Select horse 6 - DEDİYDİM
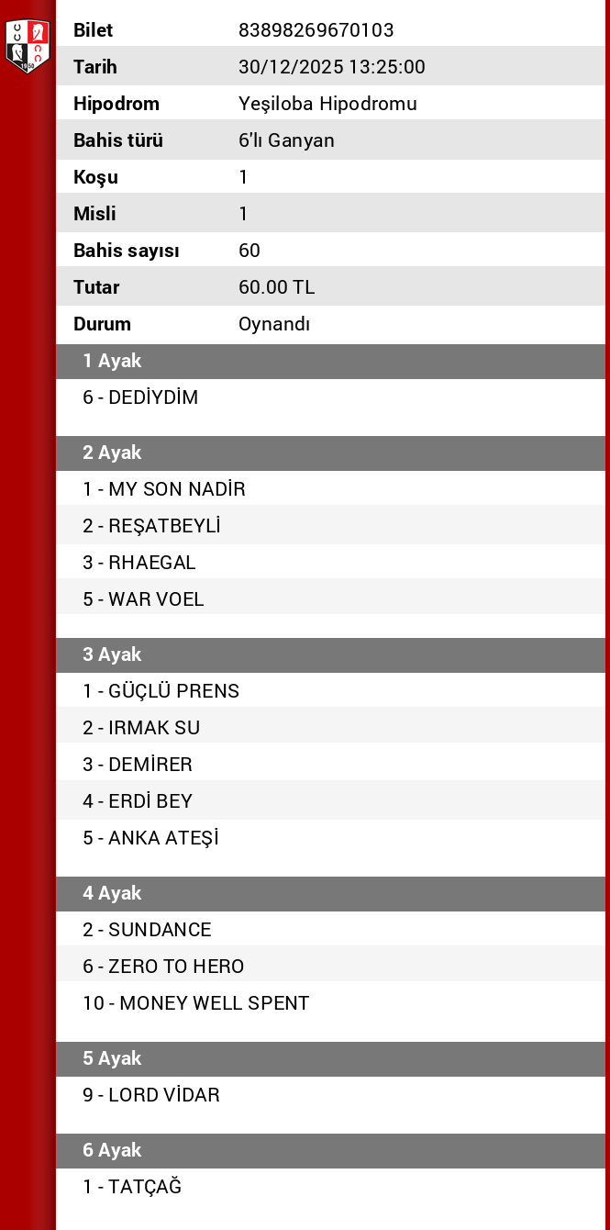Image resolution: width=610 pixels, height=1230 pixels. point(140,397)
